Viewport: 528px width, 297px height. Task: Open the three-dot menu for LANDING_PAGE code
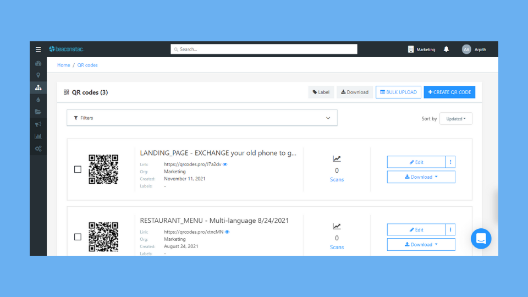(x=450, y=162)
